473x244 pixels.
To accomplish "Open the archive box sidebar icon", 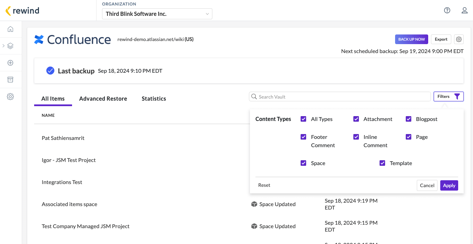I will coord(10,80).
